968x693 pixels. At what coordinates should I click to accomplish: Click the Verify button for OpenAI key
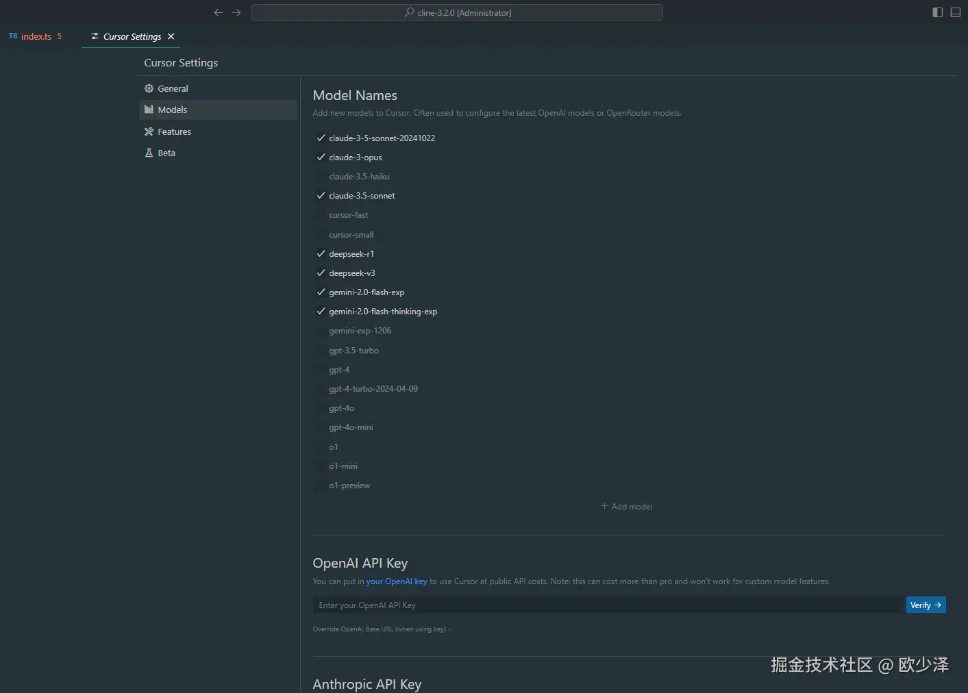pos(926,605)
